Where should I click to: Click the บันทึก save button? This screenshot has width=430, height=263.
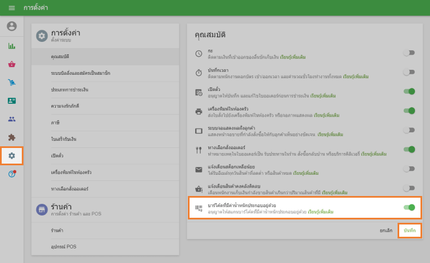[409, 230]
